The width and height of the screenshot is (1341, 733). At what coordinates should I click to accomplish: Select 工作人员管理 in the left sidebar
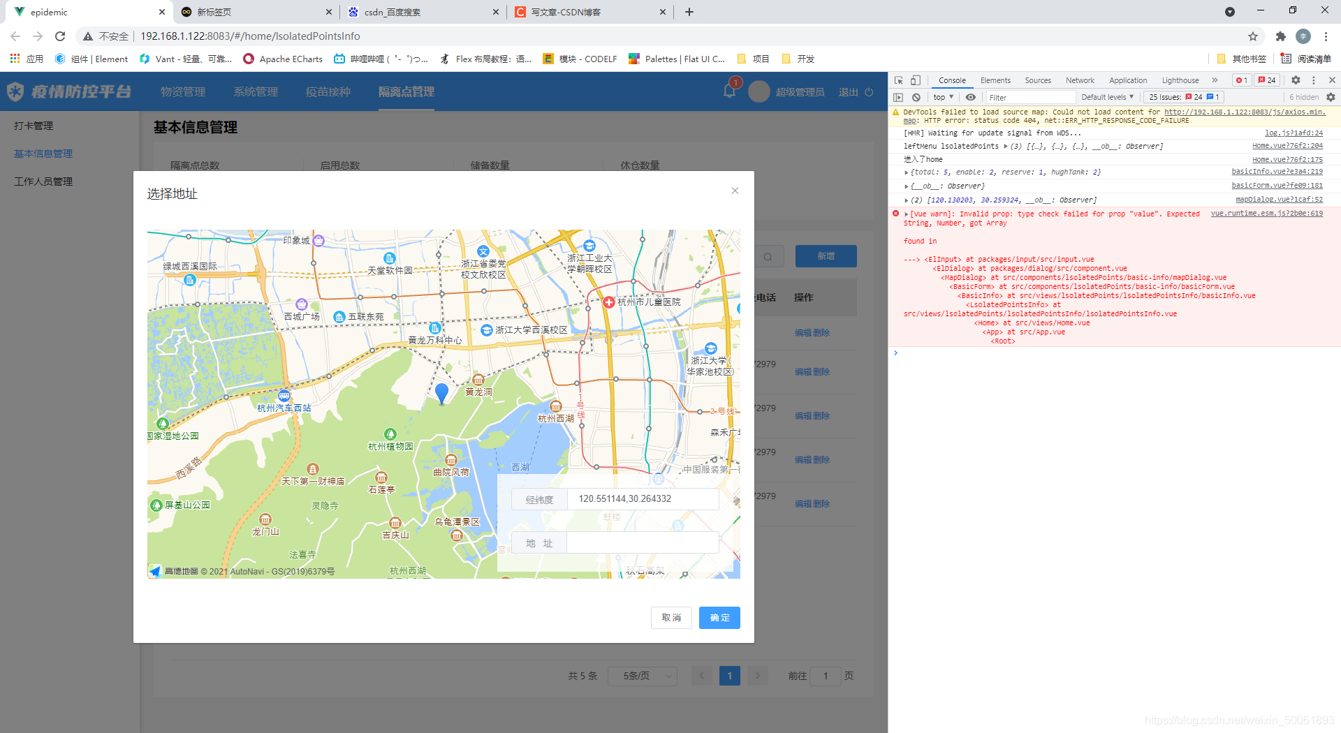tap(43, 182)
